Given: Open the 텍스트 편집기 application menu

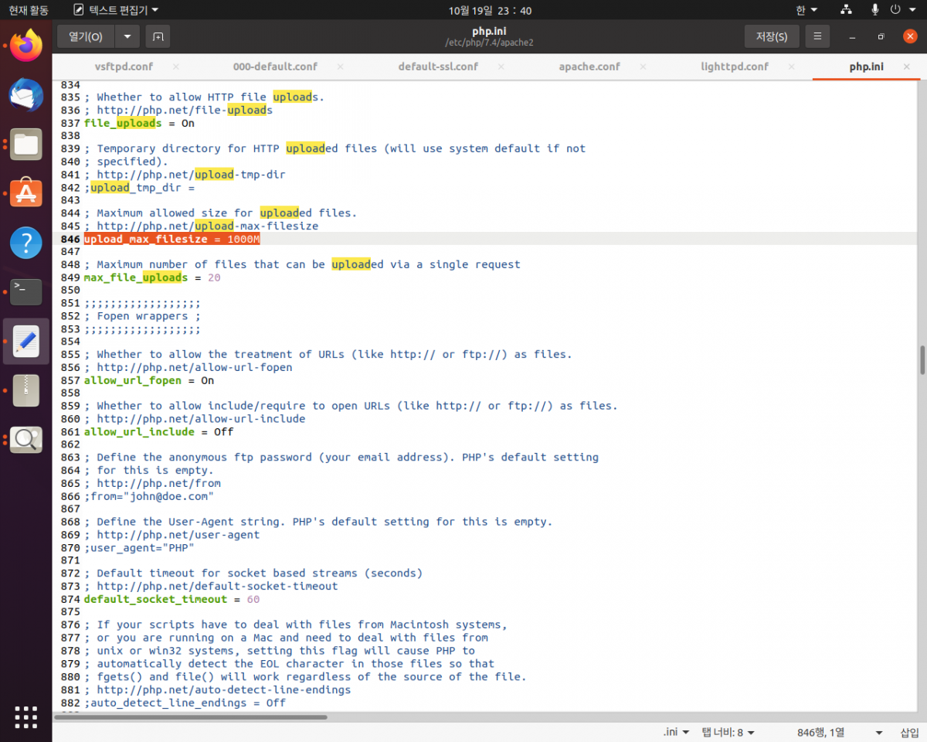Looking at the screenshot, I should pos(116,10).
